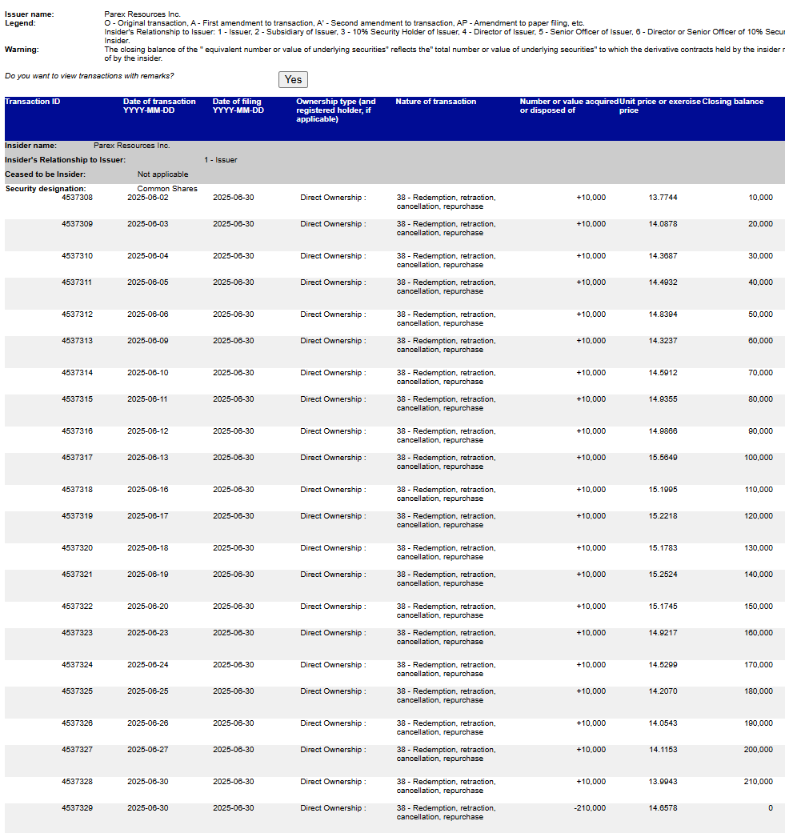Viewport: 785px width, 833px height.
Task: Click the closing balance of 0
Action: 770,808
